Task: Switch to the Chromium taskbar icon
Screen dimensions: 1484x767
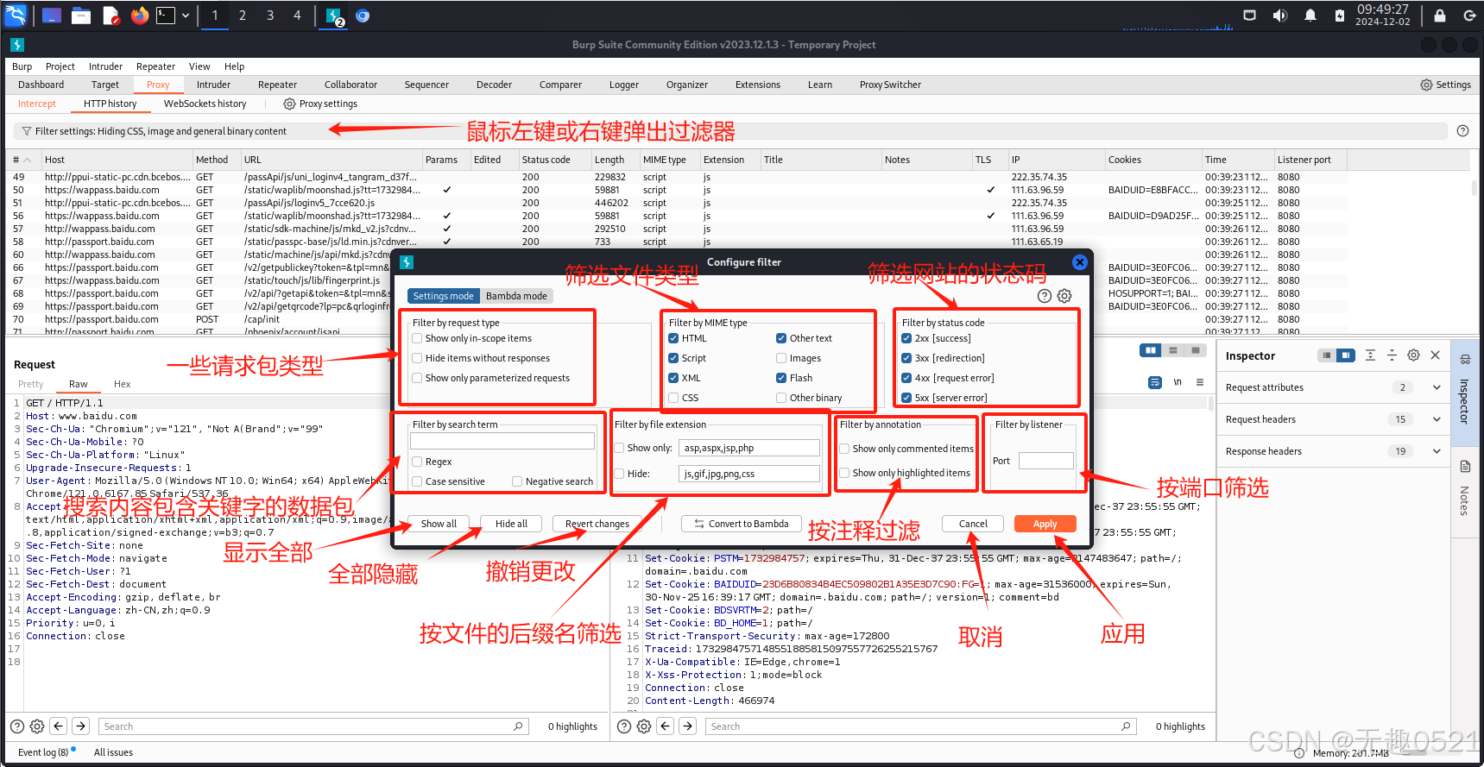Action: tap(363, 16)
